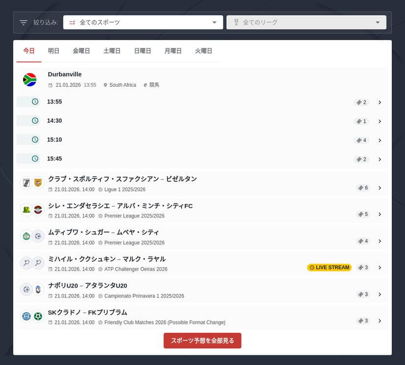Click the tennis icon for the Kukushkin match
405x365 pixels.
pos(26,263)
